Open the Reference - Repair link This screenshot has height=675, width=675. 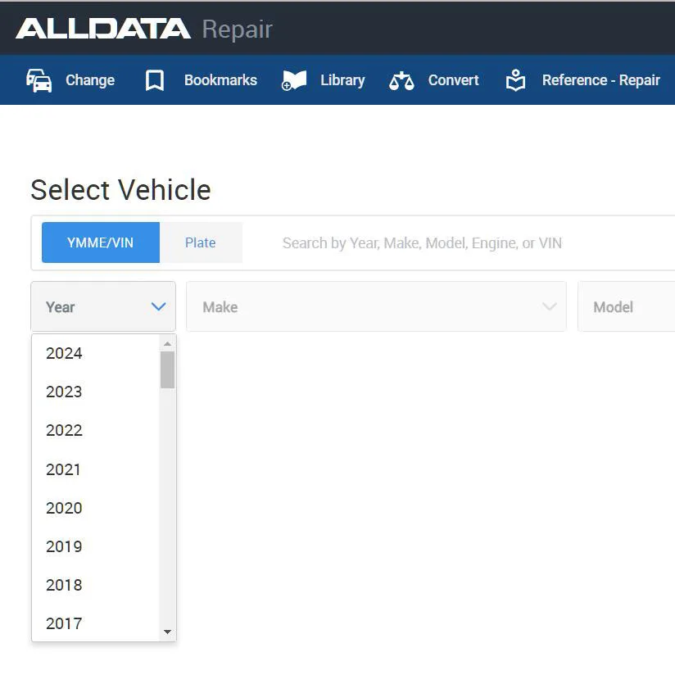(x=600, y=80)
